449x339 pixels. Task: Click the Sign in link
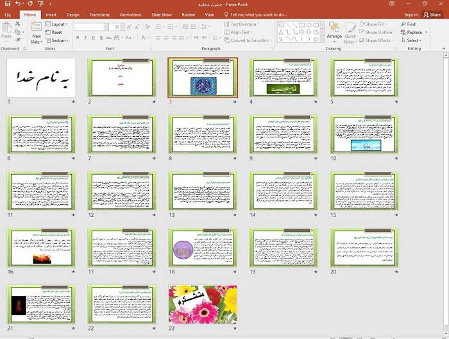(411, 14)
